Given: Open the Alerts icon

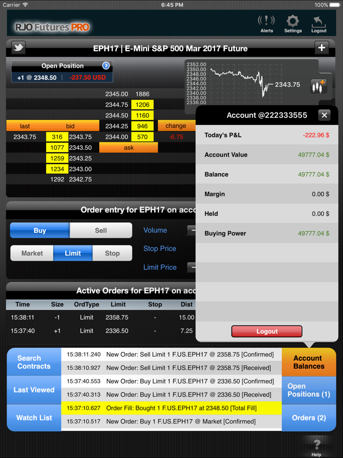Looking at the screenshot, I should pyautogui.click(x=266, y=23).
